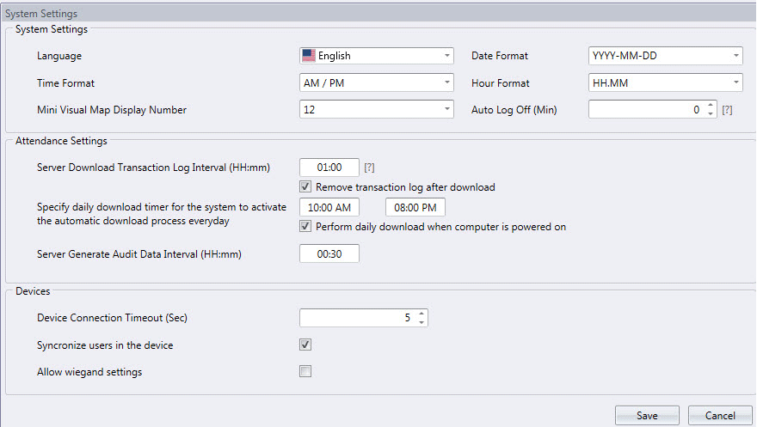Expand Mini Visual Map Display Number dropdown
The height and width of the screenshot is (427, 757).
(x=376, y=110)
